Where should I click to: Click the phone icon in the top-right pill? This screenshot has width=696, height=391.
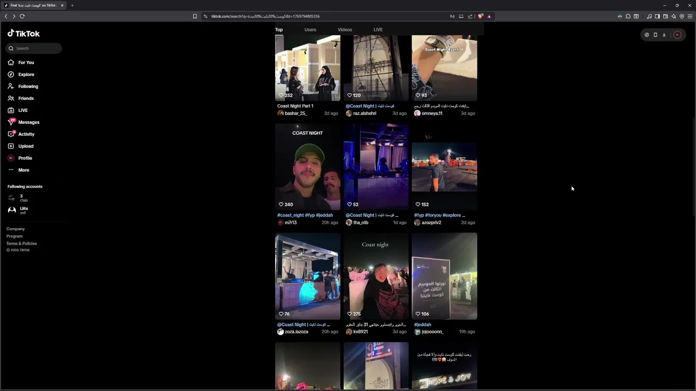[x=655, y=35]
